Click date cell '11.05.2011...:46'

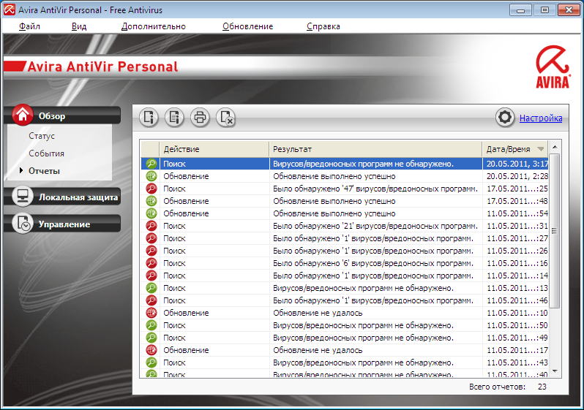point(517,300)
